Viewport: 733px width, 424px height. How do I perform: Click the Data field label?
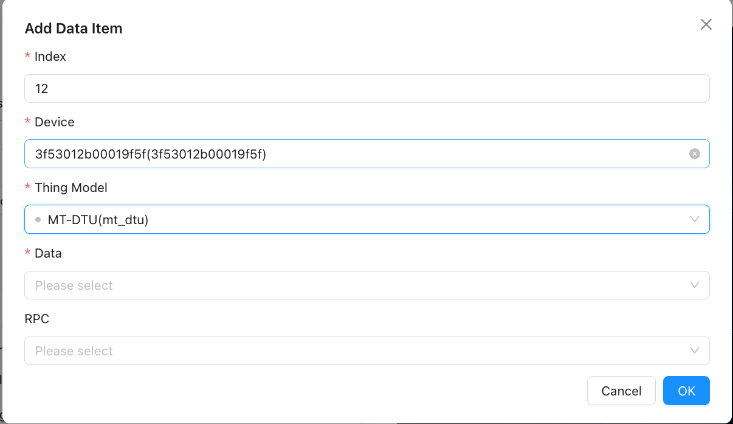48,253
